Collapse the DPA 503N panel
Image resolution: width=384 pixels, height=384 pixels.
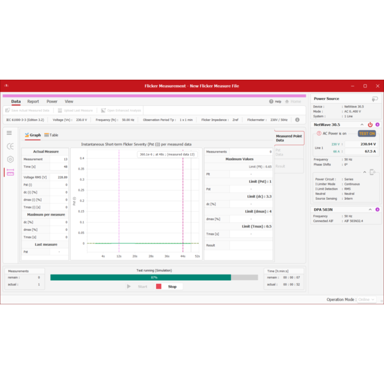370,209
